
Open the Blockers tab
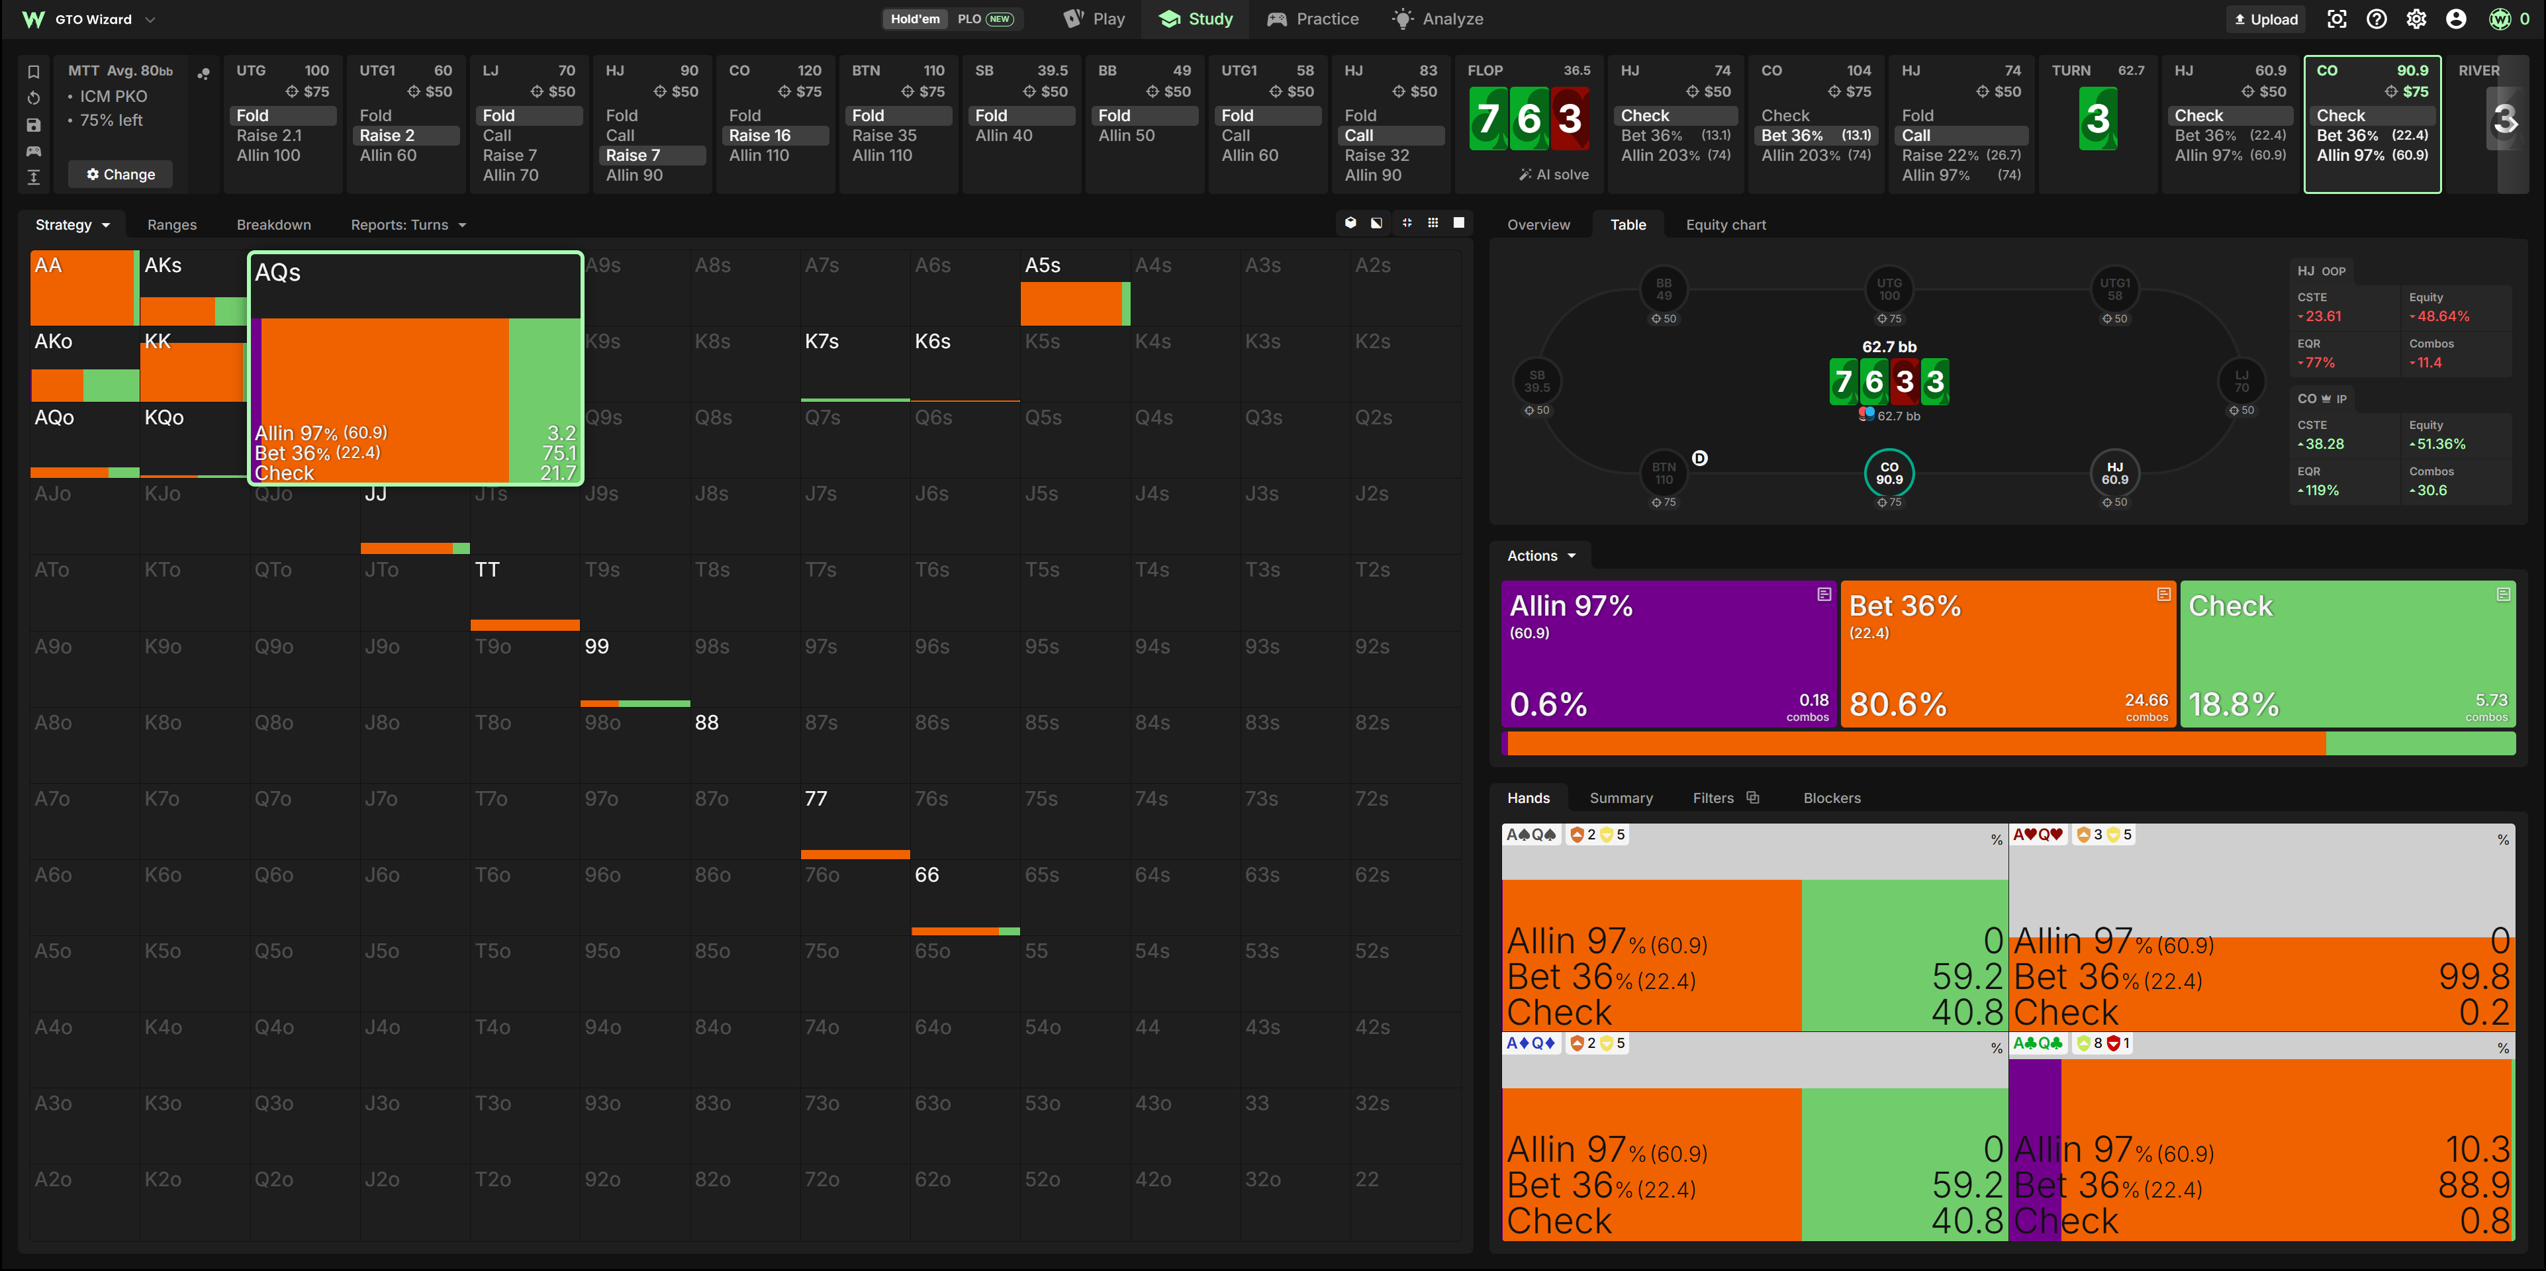[x=1832, y=798]
